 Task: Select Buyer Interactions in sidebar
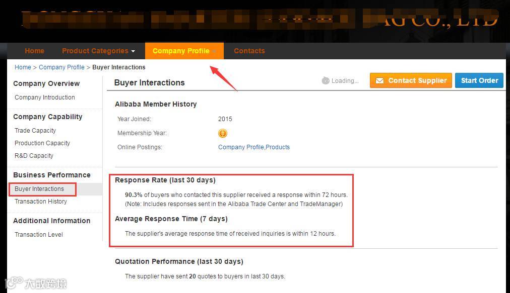[39, 189]
